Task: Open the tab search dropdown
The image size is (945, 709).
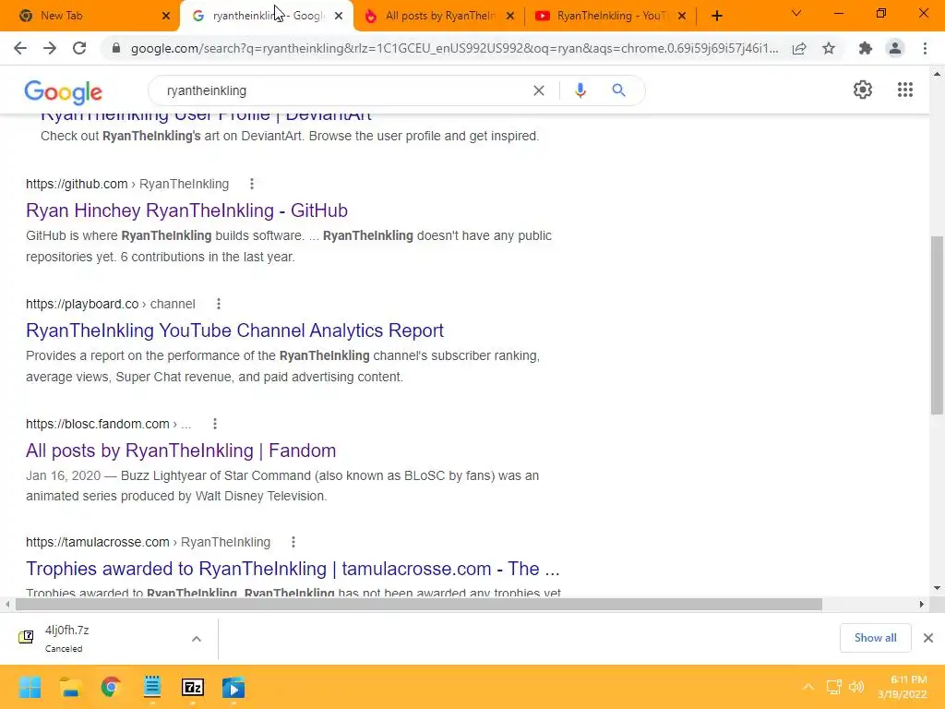Action: pyautogui.click(x=796, y=14)
